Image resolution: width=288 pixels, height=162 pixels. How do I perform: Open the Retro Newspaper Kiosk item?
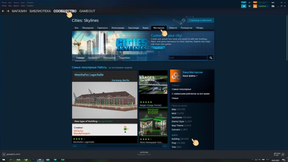pyautogui.click(x=153, y=126)
